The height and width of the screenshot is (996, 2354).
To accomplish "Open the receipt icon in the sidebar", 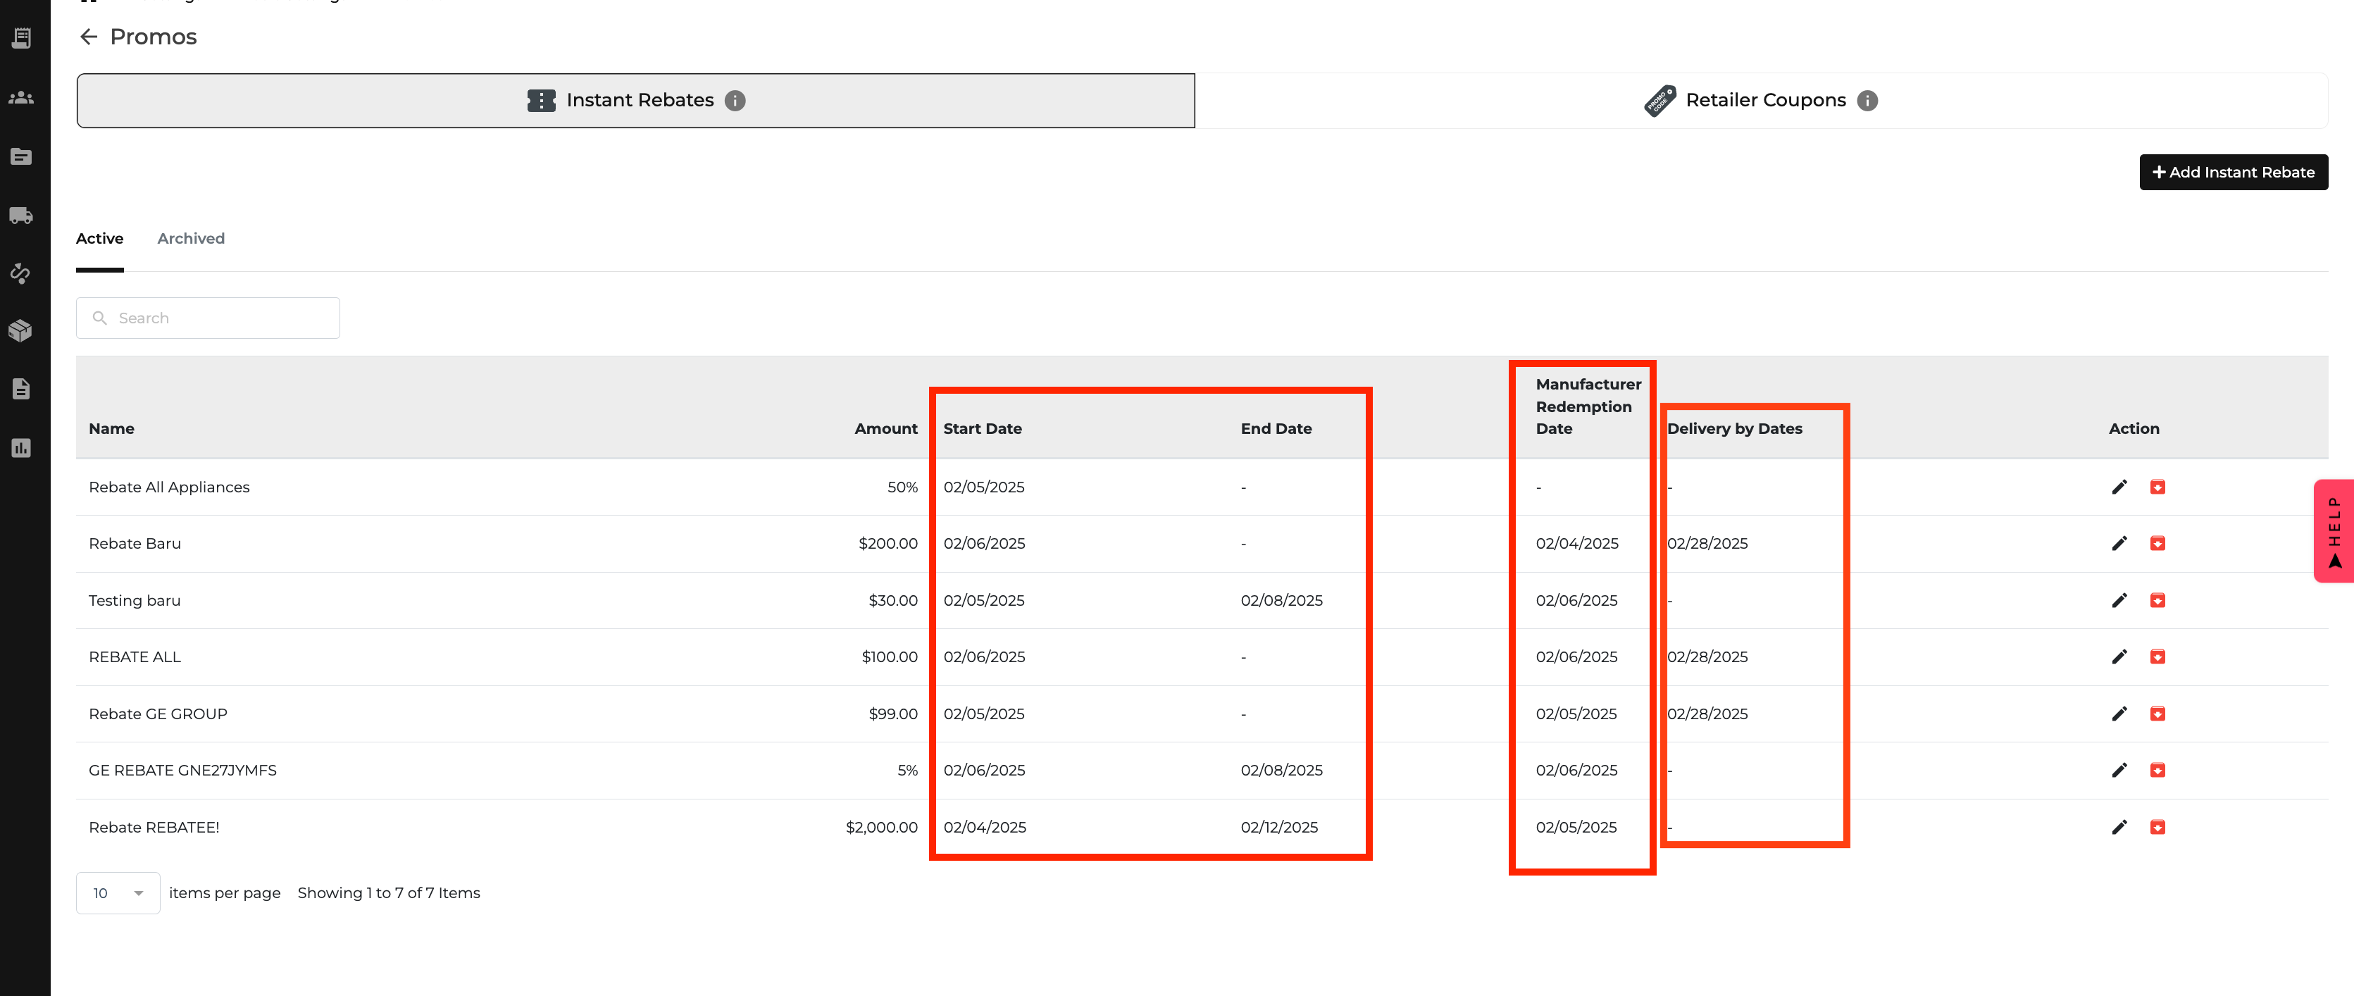I will tap(21, 38).
